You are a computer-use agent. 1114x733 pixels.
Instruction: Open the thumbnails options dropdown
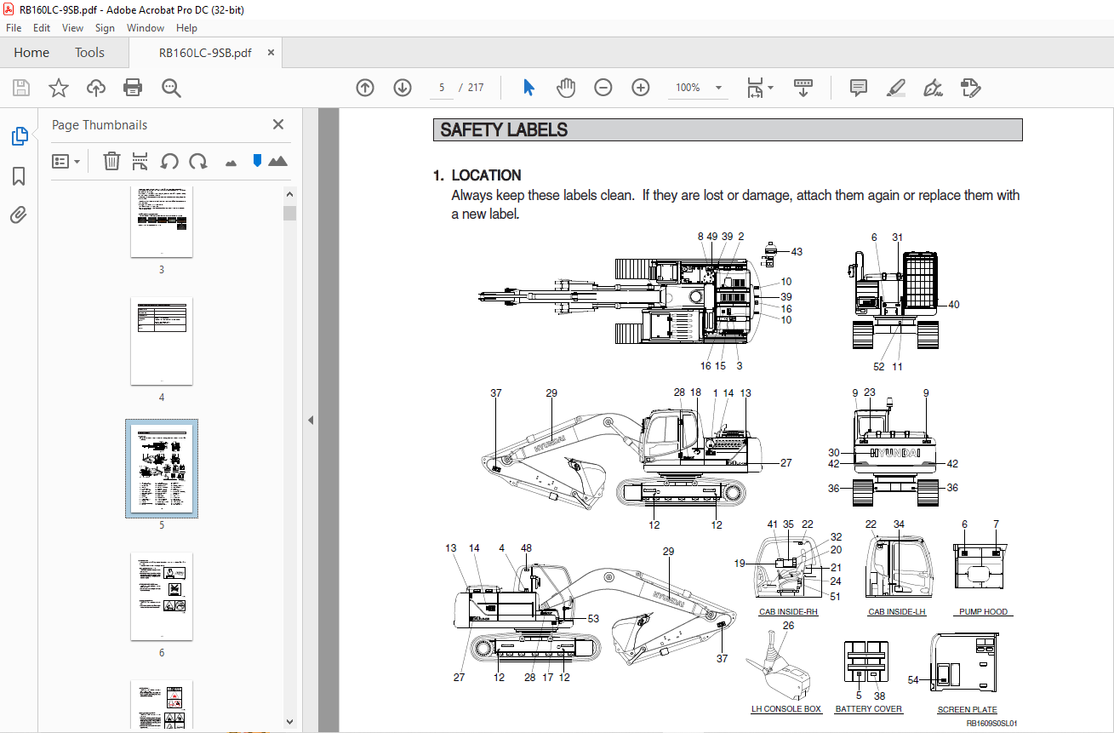pyautogui.click(x=66, y=161)
